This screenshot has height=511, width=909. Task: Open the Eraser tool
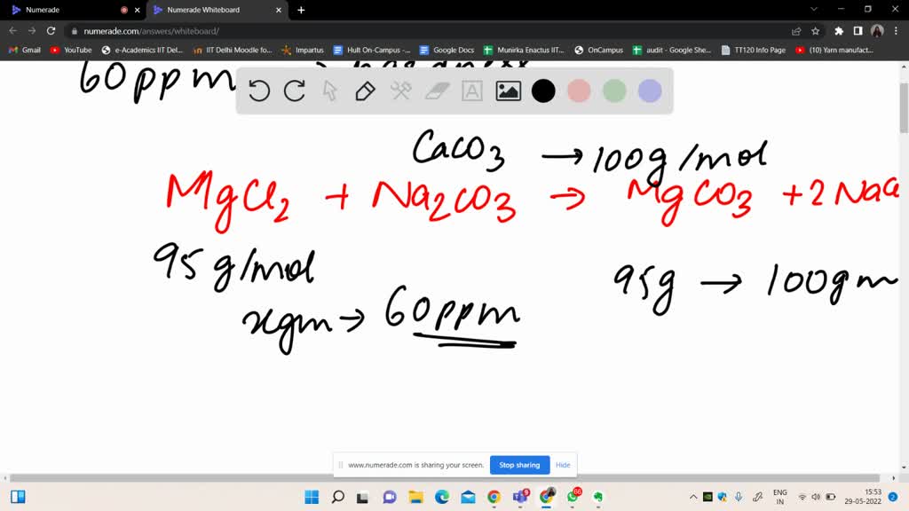click(x=436, y=90)
